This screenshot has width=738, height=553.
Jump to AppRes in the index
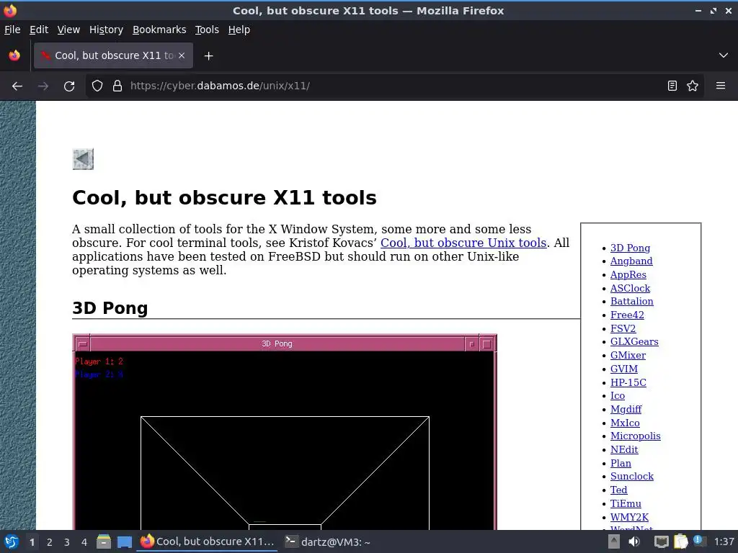(628, 274)
